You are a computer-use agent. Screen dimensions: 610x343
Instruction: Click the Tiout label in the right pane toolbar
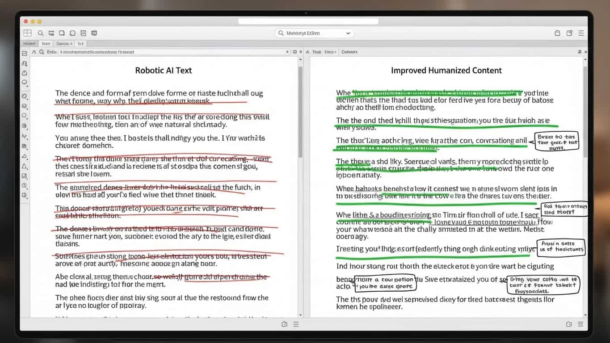[x=315, y=52]
